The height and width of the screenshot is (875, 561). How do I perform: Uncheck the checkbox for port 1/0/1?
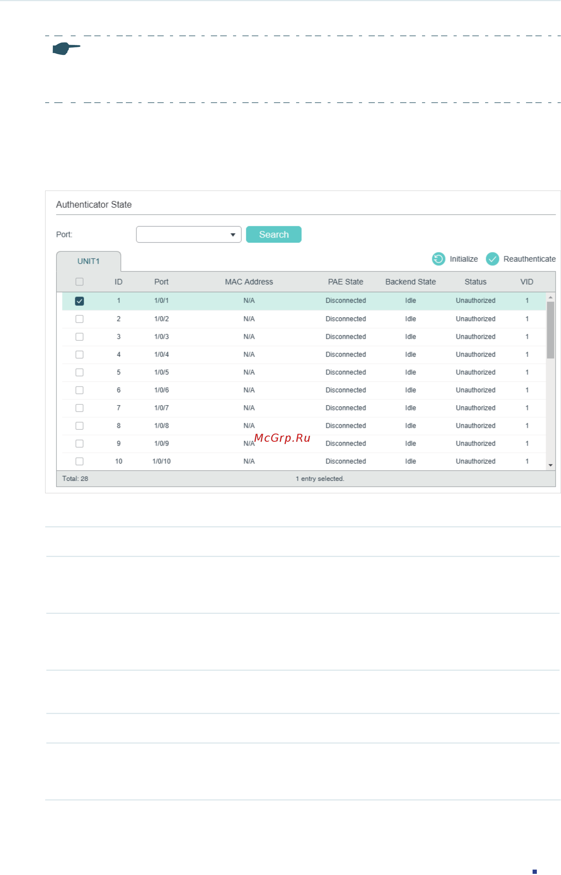[x=79, y=301]
